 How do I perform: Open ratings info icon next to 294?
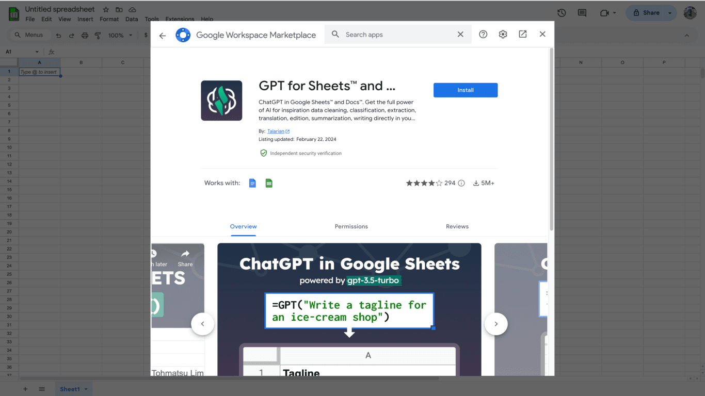coord(461,183)
